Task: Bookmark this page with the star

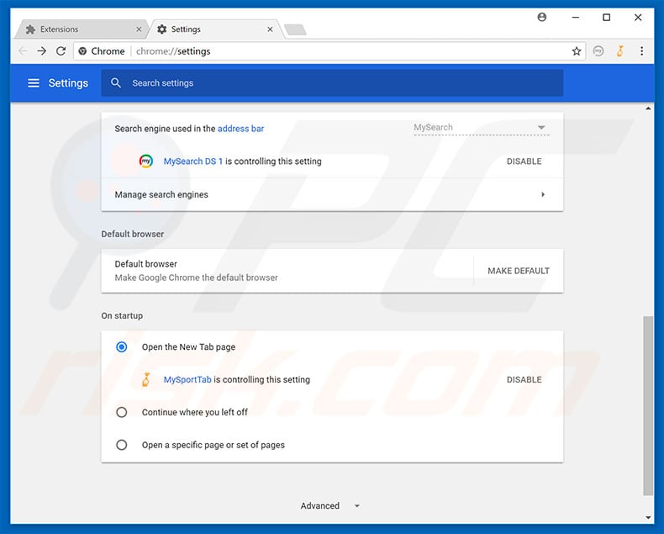Action: 577,51
